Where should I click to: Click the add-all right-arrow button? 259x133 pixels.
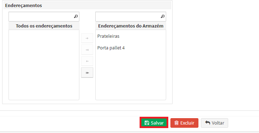click(87, 50)
